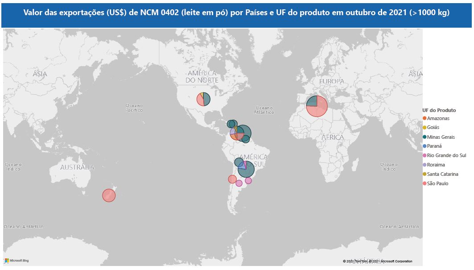Click the small teal bubbles over the Caribbean

click(x=232, y=124)
